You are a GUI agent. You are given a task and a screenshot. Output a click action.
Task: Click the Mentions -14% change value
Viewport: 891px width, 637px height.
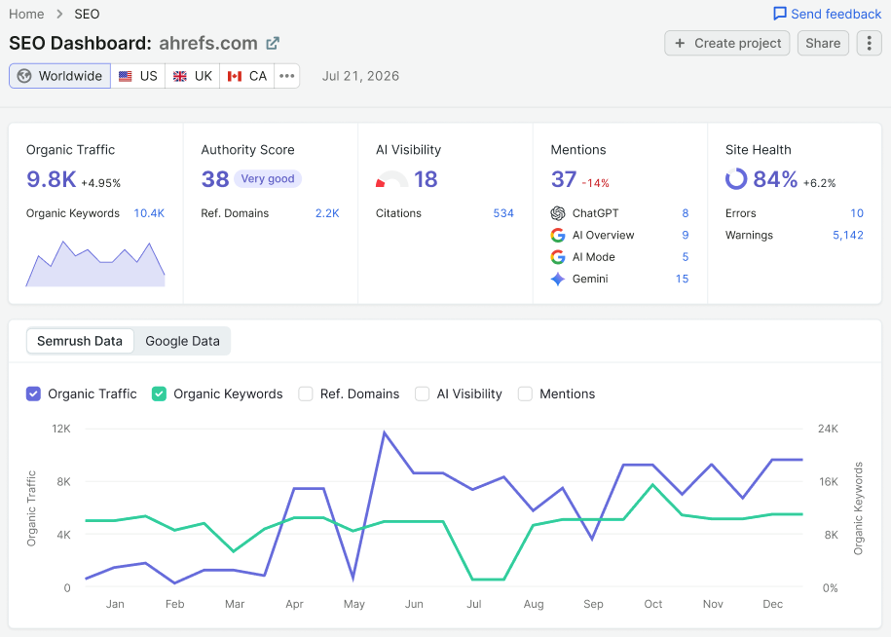596,183
